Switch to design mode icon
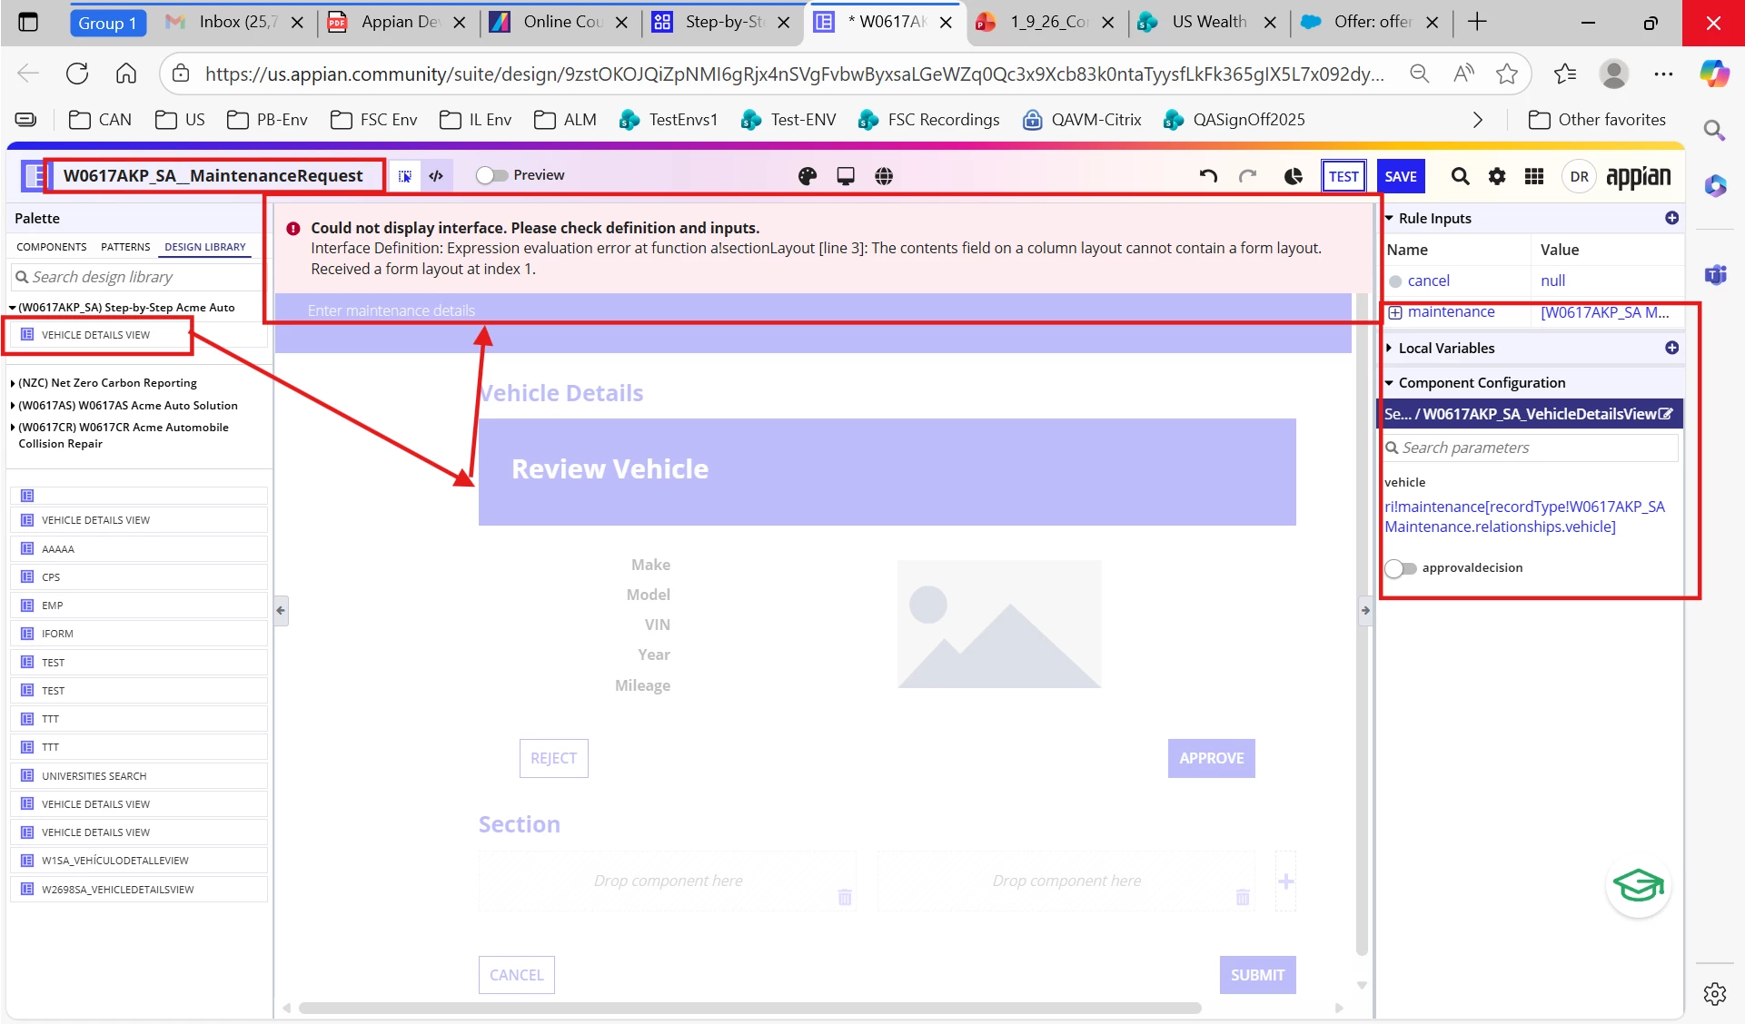Image resolution: width=1745 pixels, height=1024 pixels. (x=405, y=176)
